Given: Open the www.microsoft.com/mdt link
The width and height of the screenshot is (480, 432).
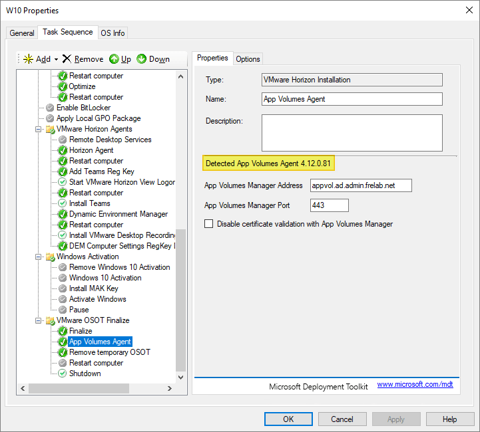Looking at the screenshot, I should [x=415, y=385].
